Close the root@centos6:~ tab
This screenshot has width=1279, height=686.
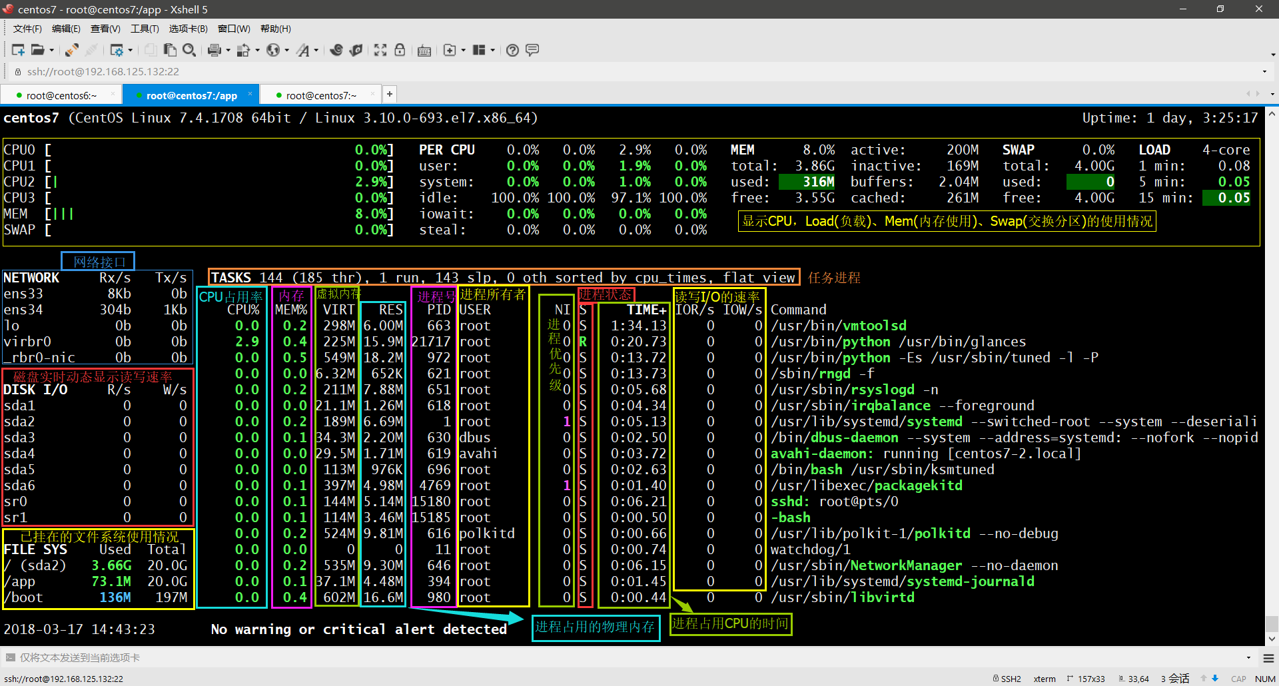tap(113, 94)
